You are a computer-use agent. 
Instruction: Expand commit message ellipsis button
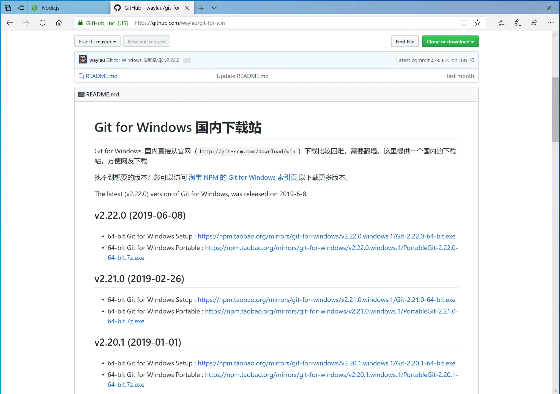tap(187, 60)
